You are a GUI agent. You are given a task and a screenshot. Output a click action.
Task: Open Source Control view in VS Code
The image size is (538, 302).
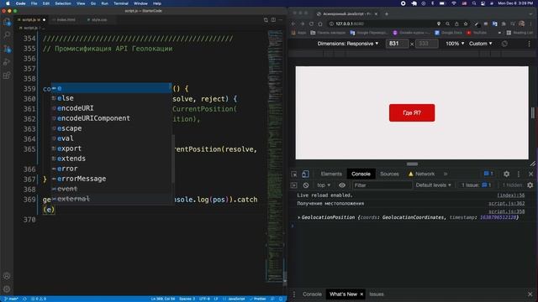click(x=7, y=49)
